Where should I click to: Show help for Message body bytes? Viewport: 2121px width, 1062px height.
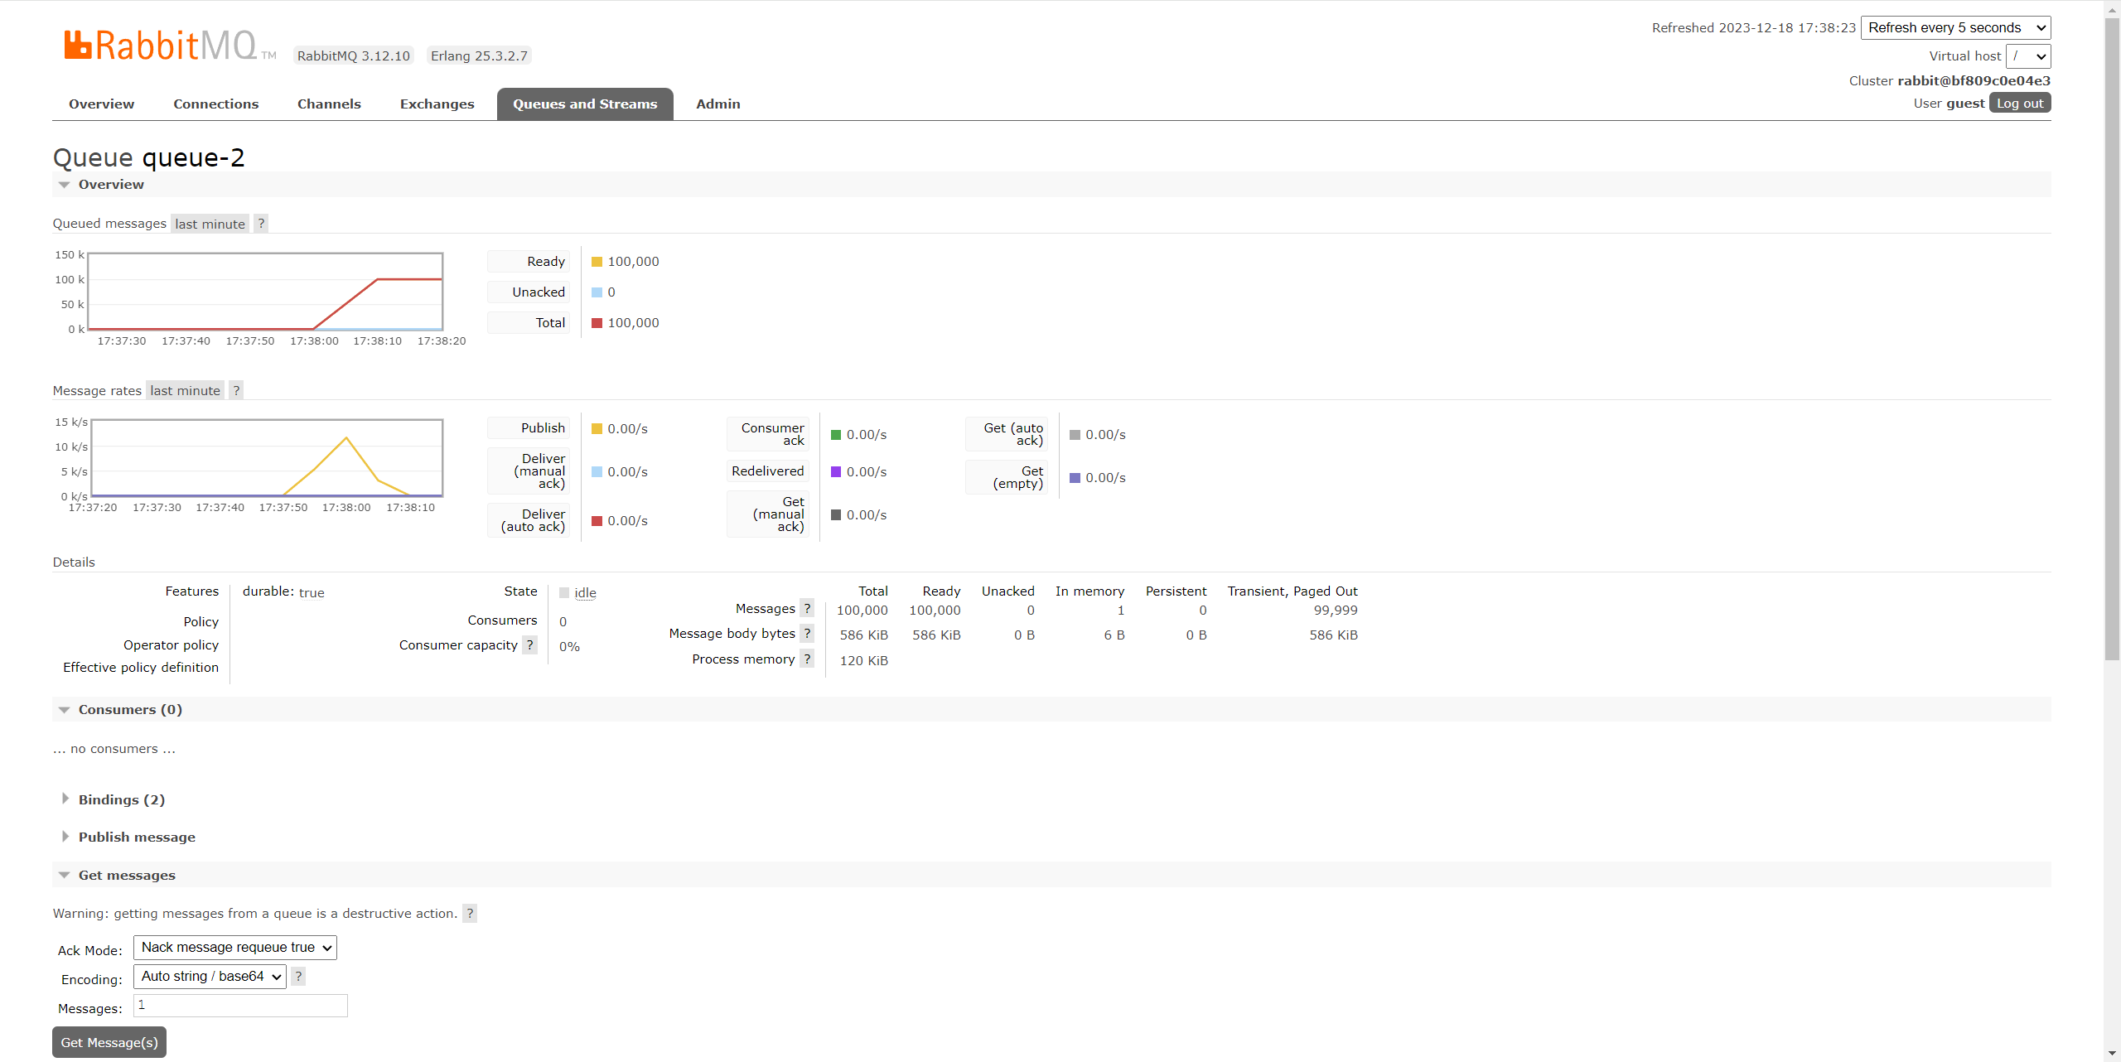pyautogui.click(x=807, y=634)
